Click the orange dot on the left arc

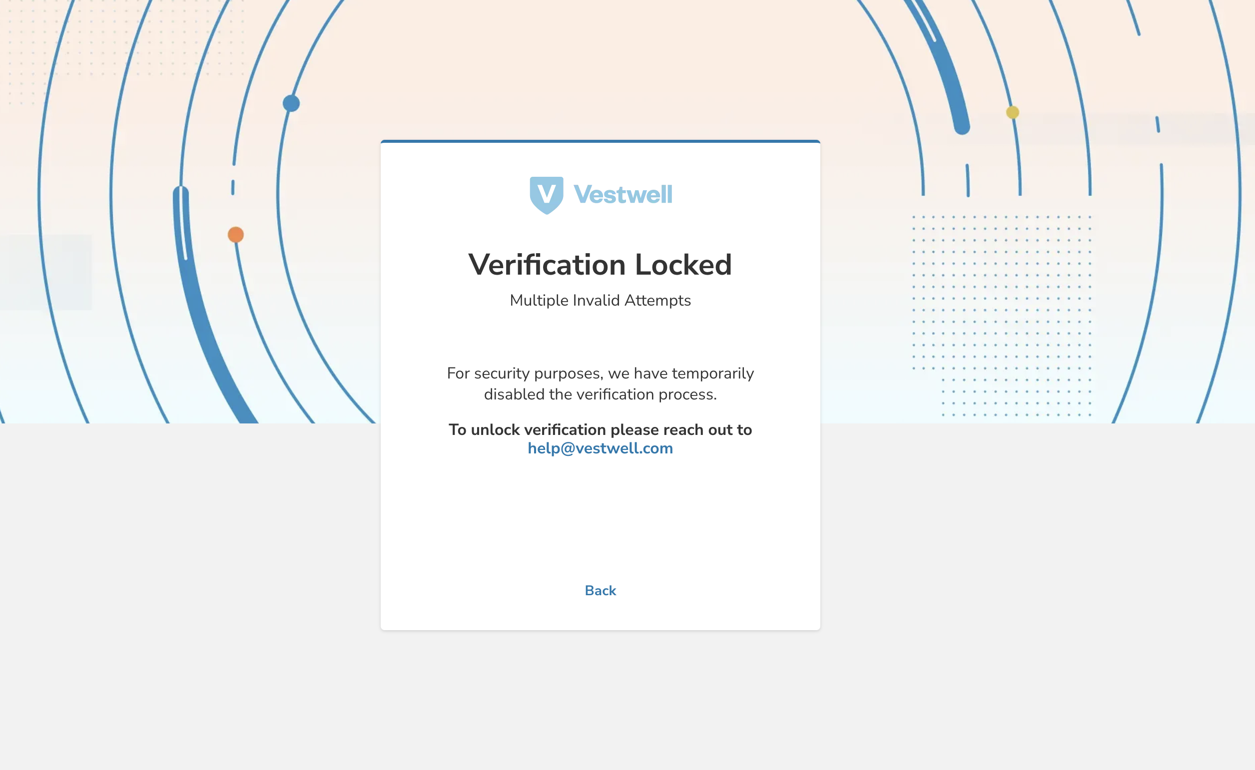[235, 235]
